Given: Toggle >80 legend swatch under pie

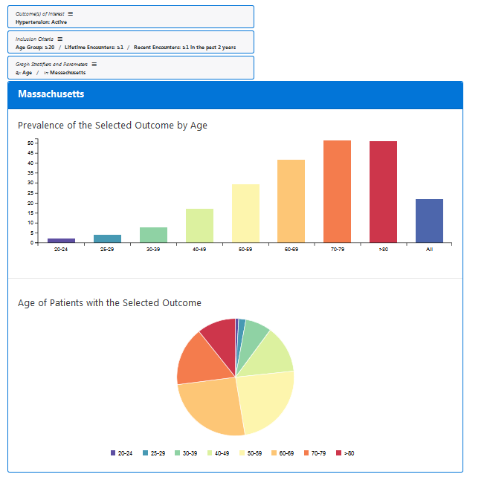Looking at the screenshot, I should click(338, 452).
